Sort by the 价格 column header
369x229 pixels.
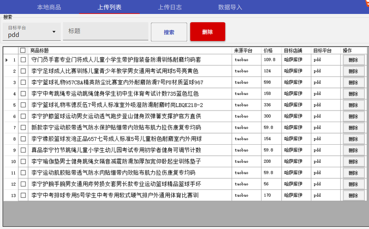(x=268, y=51)
